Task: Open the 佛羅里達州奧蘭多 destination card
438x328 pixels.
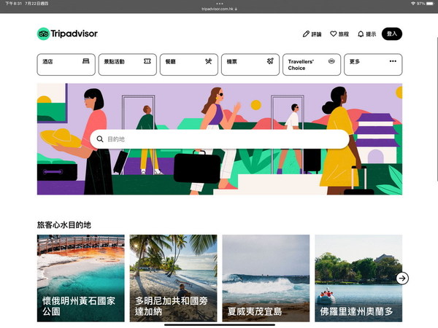Action: point(358,278)
